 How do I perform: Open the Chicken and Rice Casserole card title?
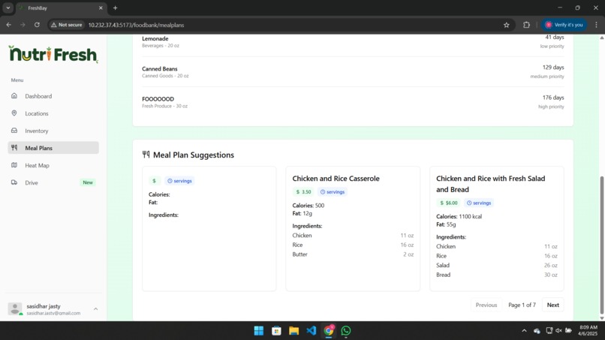click(336, 179)
